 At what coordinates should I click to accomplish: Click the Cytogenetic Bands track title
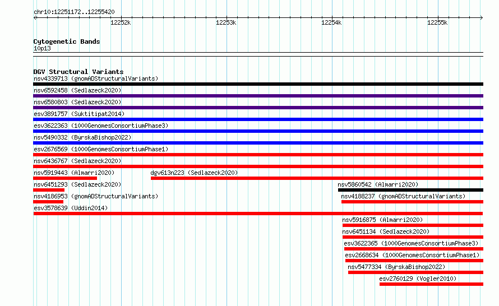tap(67, 41)
